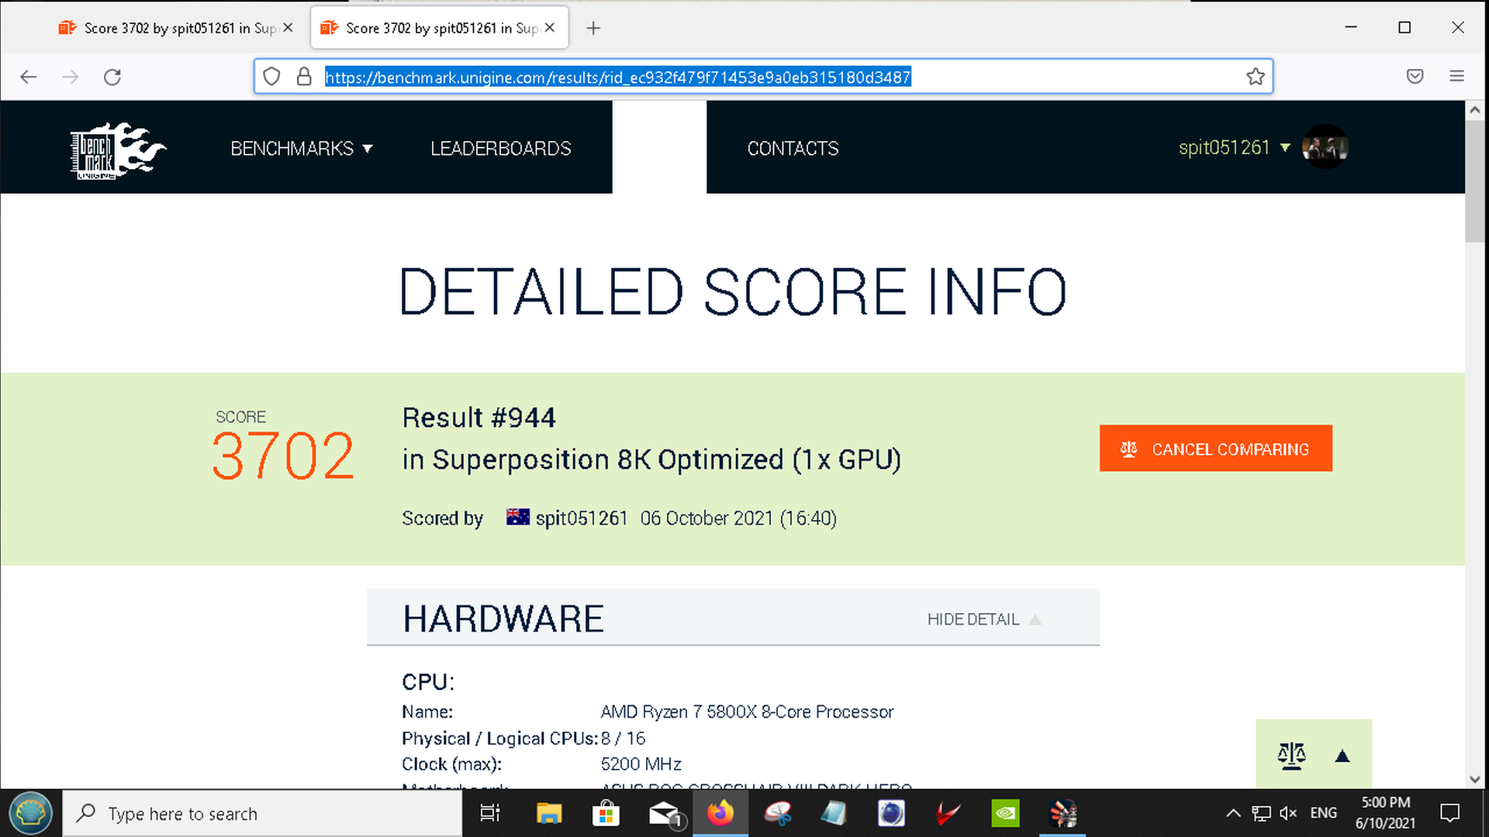Click the Firefox taskbar icon
This screenshot has width=1489, height=837.
(x=720, y=814)
